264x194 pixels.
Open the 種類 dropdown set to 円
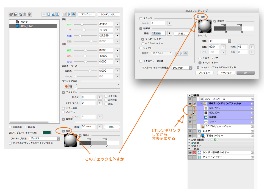220,41
